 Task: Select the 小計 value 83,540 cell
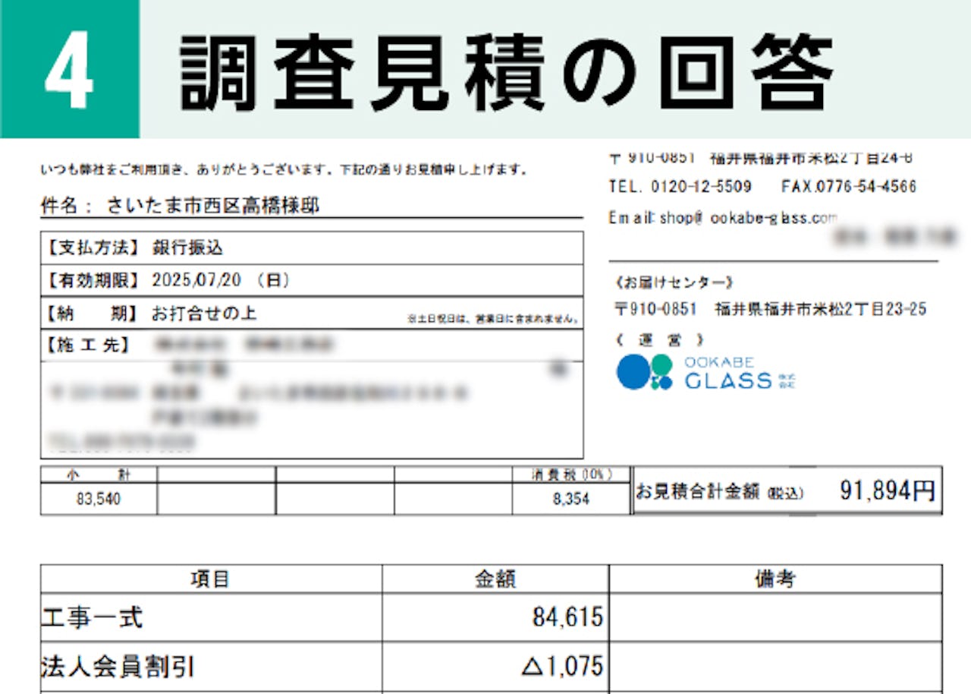coord(99,499)
